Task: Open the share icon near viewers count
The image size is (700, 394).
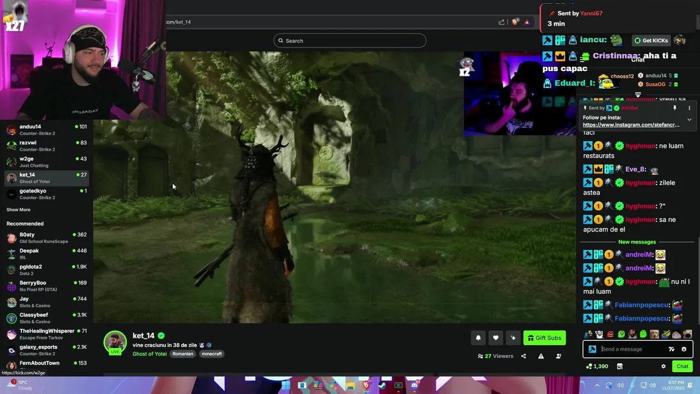Action: (523, 356)
